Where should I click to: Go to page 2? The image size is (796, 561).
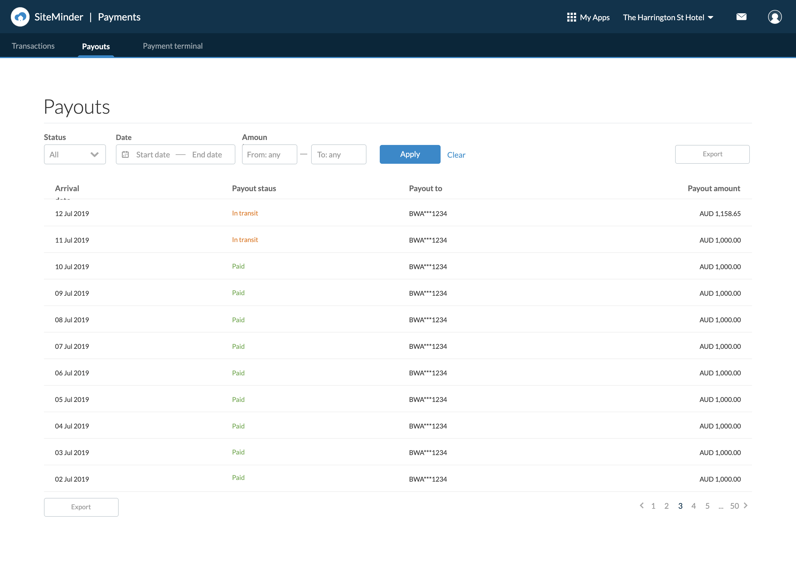[x=666, y=506]
